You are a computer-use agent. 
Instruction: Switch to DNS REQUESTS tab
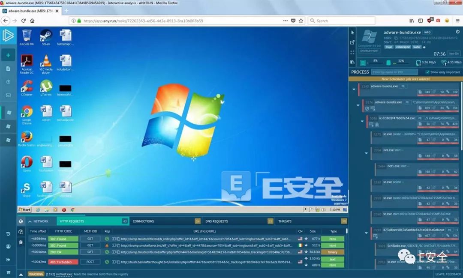239,221
